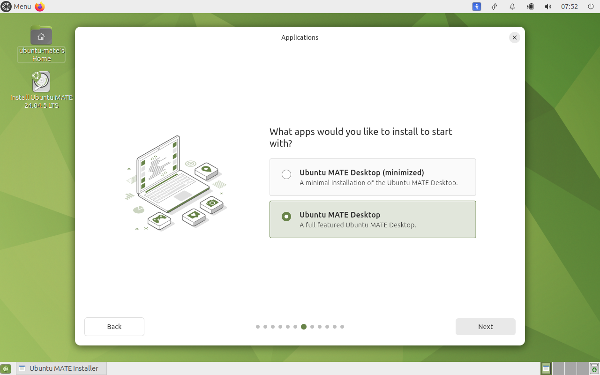
Task: Open the sound volume indicator
Action: tap(548, 7)
